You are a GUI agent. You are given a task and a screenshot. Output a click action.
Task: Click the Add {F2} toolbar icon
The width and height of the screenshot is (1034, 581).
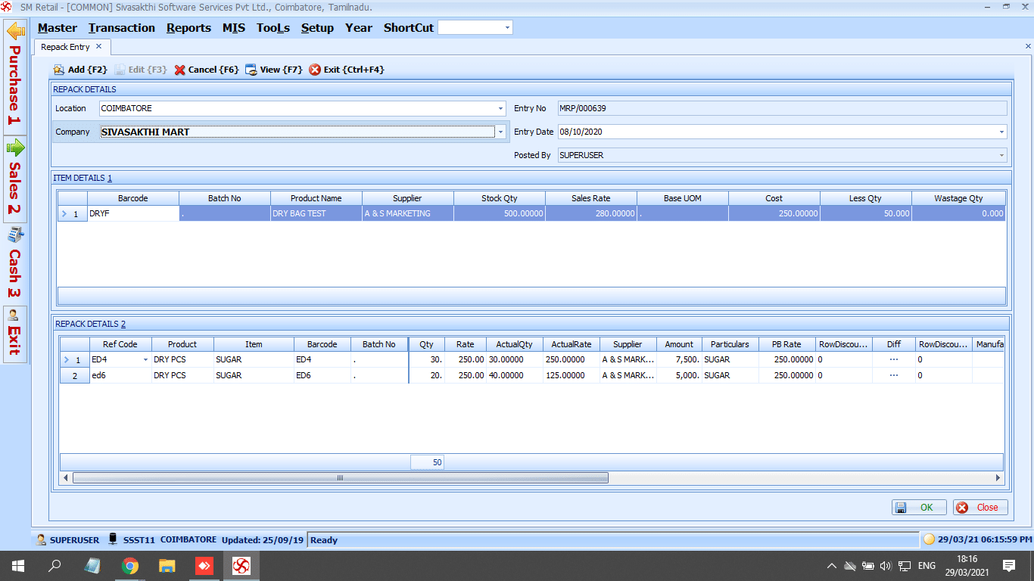[x=59, y=69]
